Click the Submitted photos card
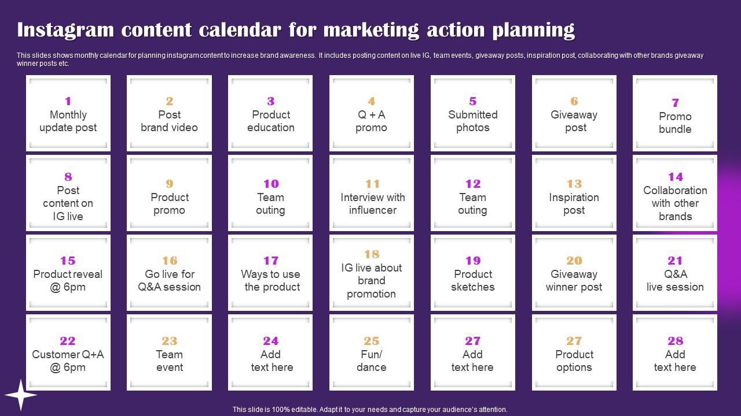Viewport: 741px width, 416px height. coord(472,114)
